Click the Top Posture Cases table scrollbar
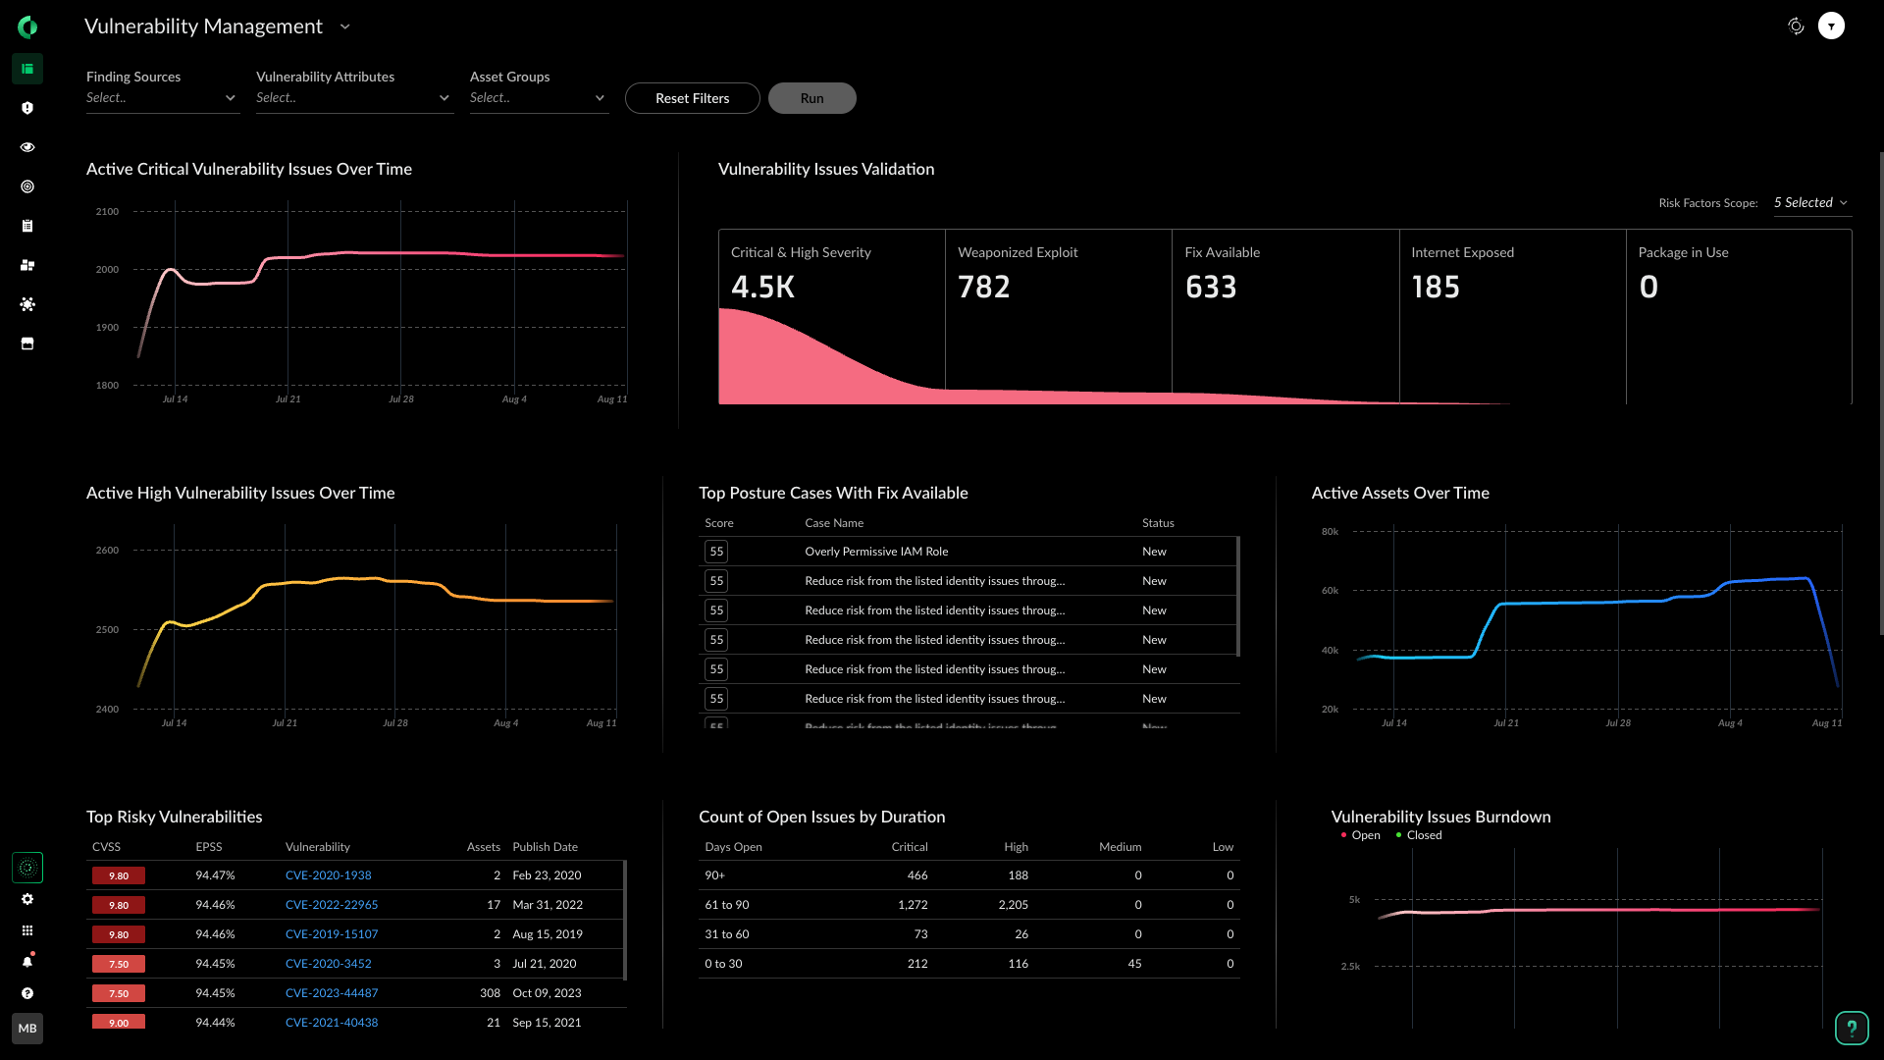This screenshot has width=1884, height=1060. (x=1237, y=596)
